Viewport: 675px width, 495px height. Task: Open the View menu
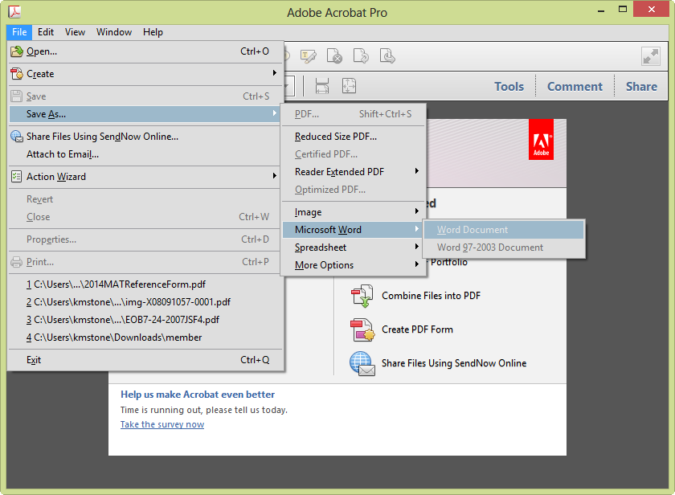pyautogui.click(x=75, y=32)
